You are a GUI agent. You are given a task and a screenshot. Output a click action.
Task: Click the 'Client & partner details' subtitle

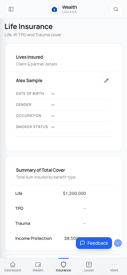36,64
